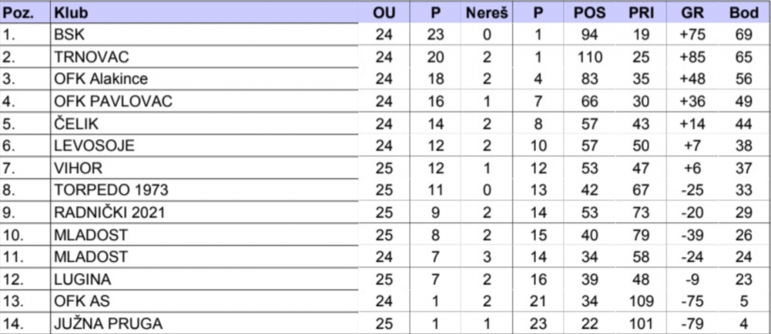Click the LEVOSOJE club name
771x334 pixels.
click(x=95, y=146)
